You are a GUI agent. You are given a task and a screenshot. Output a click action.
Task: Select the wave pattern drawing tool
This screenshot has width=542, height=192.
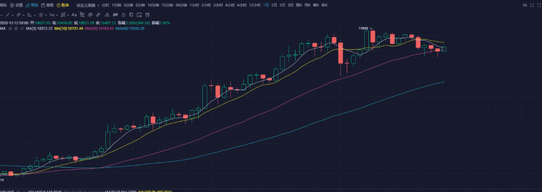point(52,15)
